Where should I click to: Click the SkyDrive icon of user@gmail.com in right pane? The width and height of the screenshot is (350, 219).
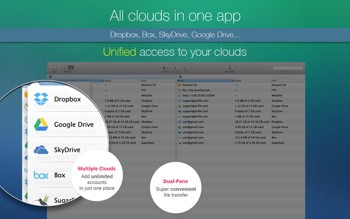[180, 132]
